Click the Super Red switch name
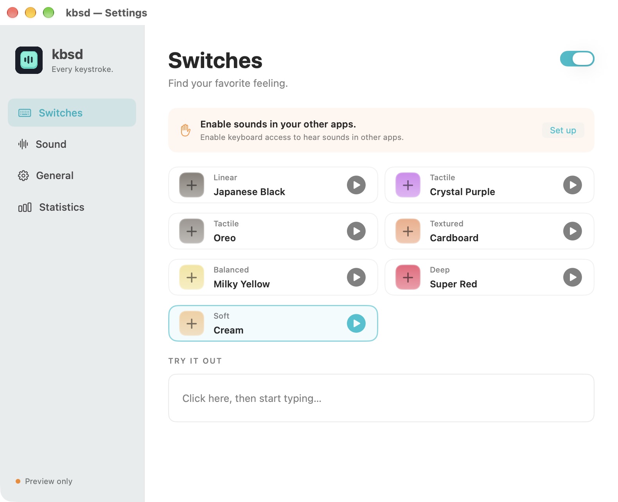 coord(453,284)
